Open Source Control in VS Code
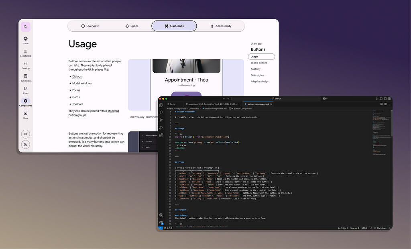The height and width of the screenshot is (249, 411). (161, 120)
